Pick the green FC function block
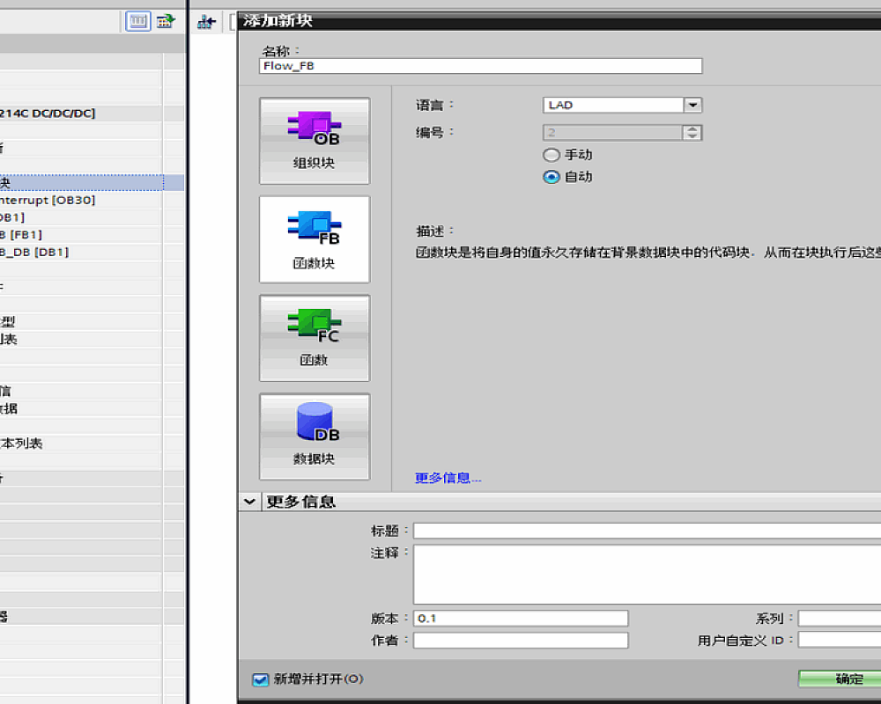Image resolution: width=881 pixels, height=704 pixels. [315, 338]
